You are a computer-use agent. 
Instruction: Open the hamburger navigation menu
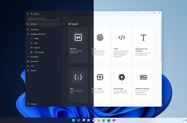coord(28,14)
